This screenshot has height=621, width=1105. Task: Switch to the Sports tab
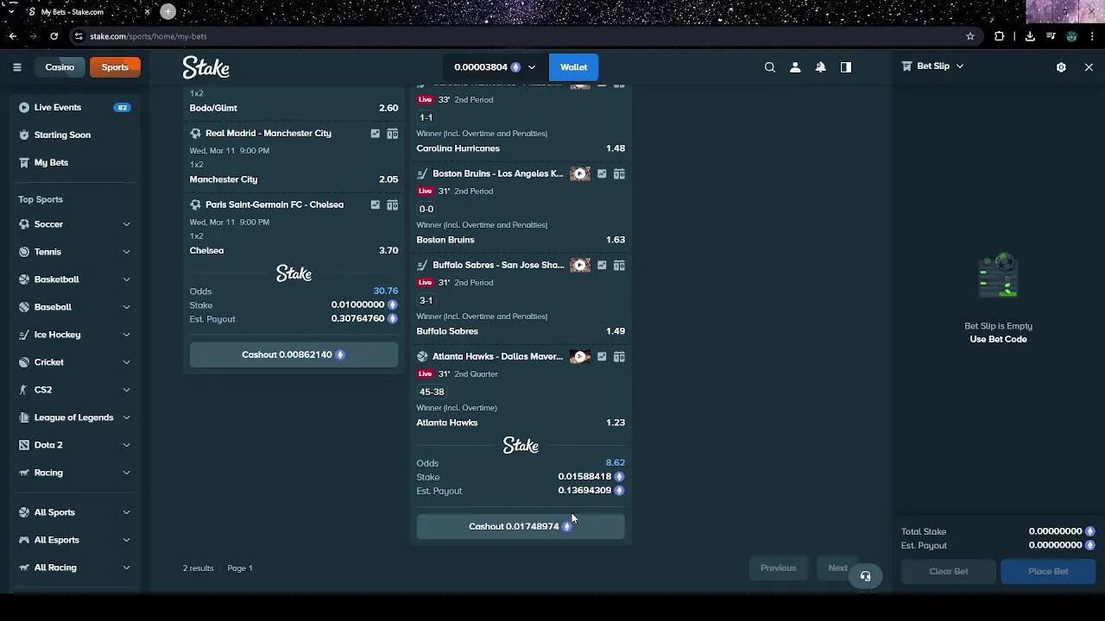tap(115, 67)
